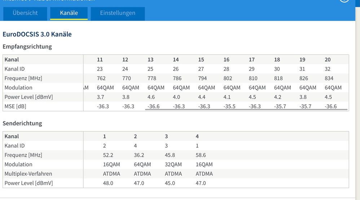Click the round help icon in the header

point(344,1)
